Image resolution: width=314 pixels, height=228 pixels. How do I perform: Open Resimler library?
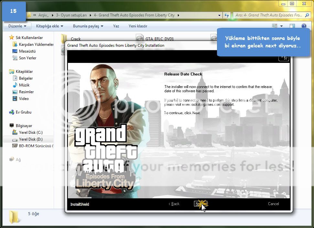(26, 92)
